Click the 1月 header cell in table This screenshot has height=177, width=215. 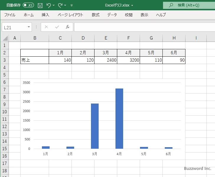[x=60, y=53]
